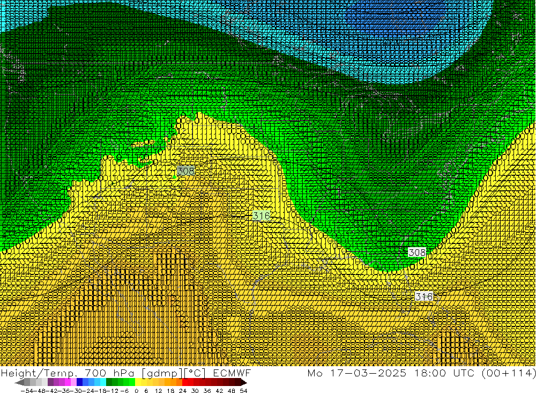
Task: Click the 'Mo 17-03-2025' date text
Action: [357, 373]
